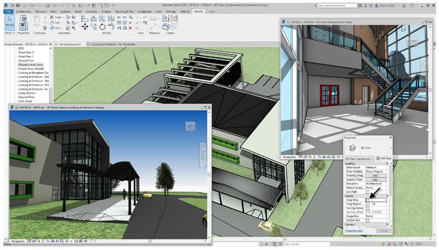Toggle the Crop View checkbox
Screen dimensions: 439x250
tap(368, 200)
